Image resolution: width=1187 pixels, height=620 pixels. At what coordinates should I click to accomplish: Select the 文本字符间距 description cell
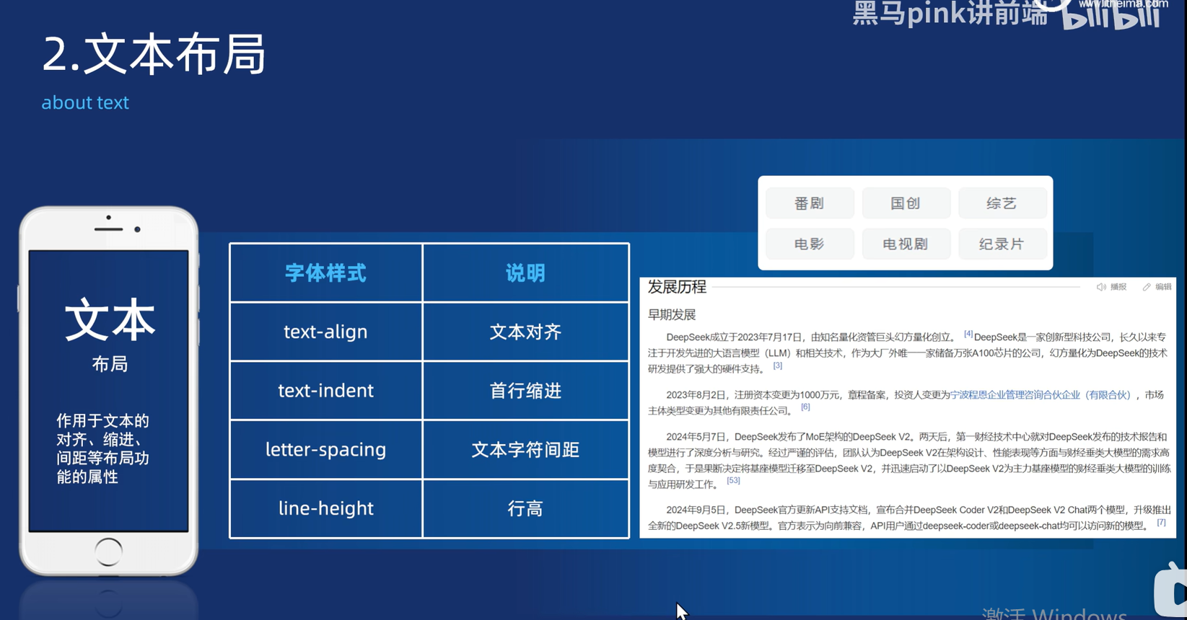click(x=525, y=450)
